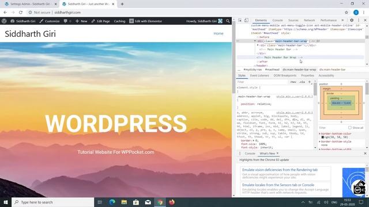
Task: Expand the main-header-bar div node
Action: click(258, 45)
